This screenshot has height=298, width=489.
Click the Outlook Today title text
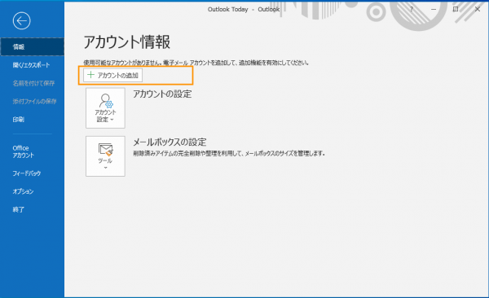coord(227,9)
